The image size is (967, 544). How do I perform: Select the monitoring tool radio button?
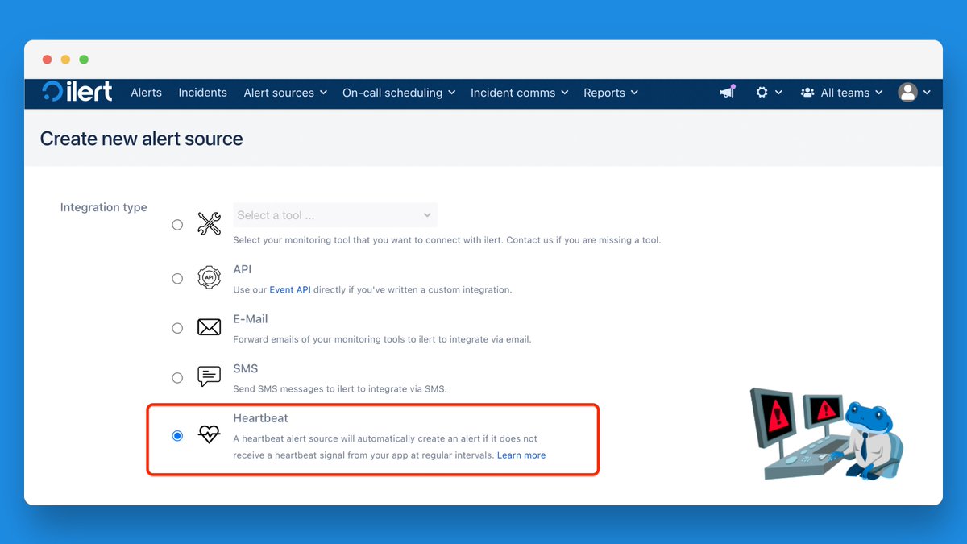(177, 225)
